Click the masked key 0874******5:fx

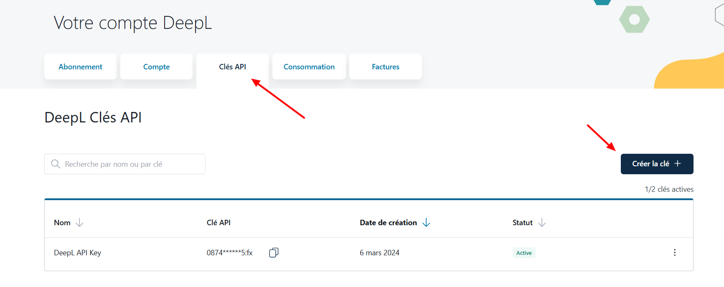tap(230, 253)
